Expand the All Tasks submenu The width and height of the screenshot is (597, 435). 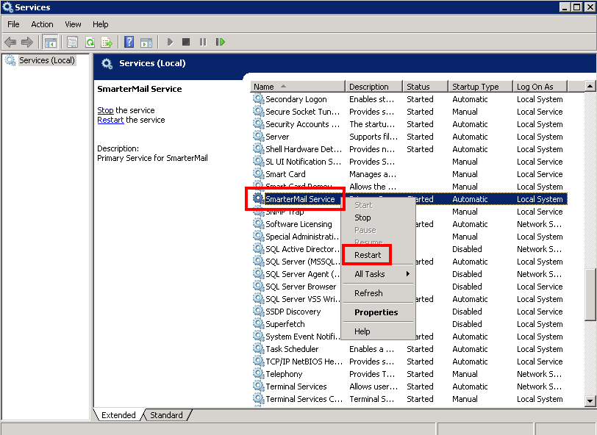[379, 274]
